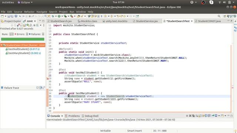The height and width of the screenshot is (133, 237).
Task: Open the Source menu
Action: (x=18, y=12)
